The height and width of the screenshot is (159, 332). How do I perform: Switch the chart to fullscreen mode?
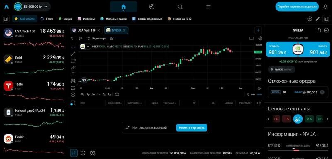pyautogui.click(x=251, y=38)
